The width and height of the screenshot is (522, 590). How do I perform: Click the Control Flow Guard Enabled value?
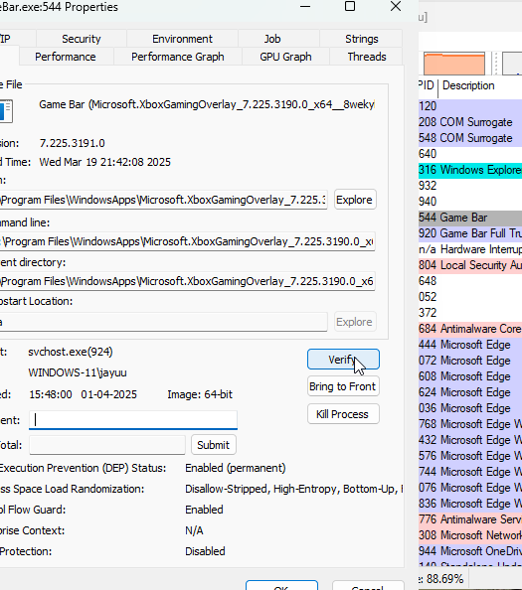click(204, 510)
